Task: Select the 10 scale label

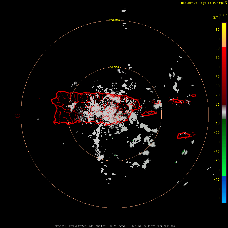Action: click(x=218, y=105)
